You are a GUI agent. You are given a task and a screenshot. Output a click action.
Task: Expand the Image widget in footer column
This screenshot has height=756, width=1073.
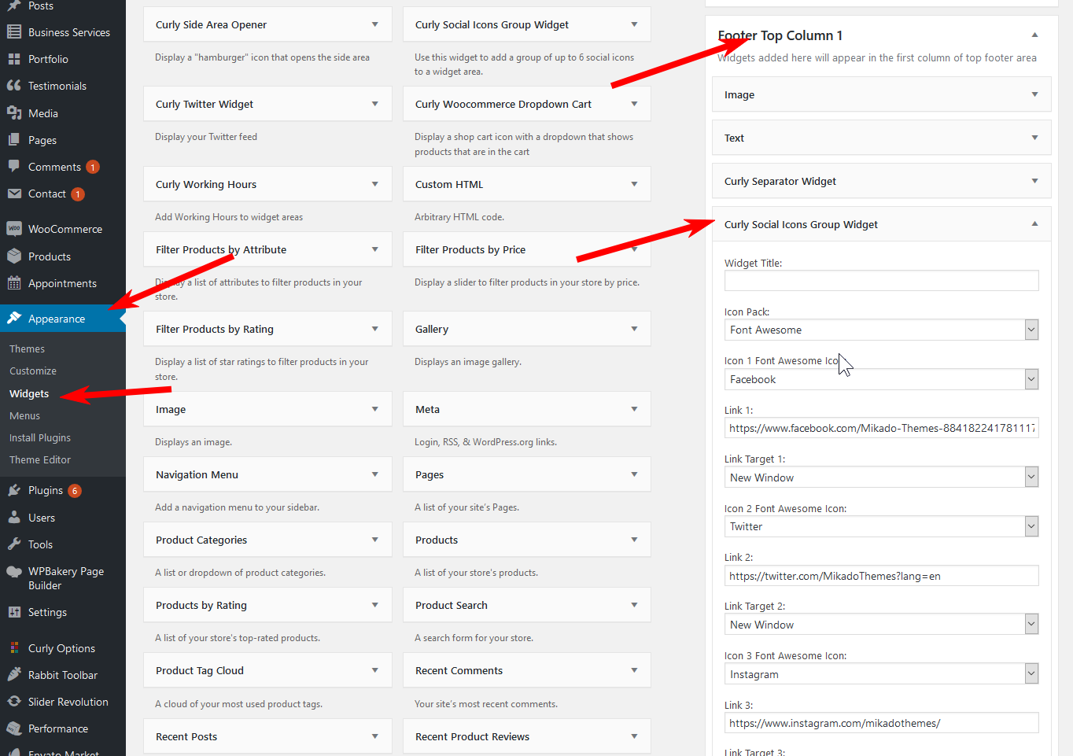[1035, 94]
